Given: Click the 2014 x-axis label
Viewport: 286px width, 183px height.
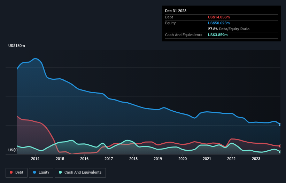Looking at the screenshot, I should [x=35, y=159].
